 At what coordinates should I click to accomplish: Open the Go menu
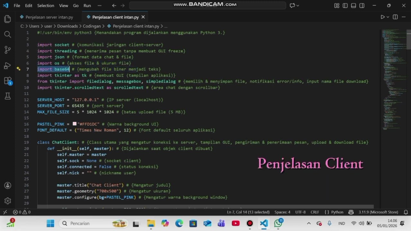tap(76, 5)
